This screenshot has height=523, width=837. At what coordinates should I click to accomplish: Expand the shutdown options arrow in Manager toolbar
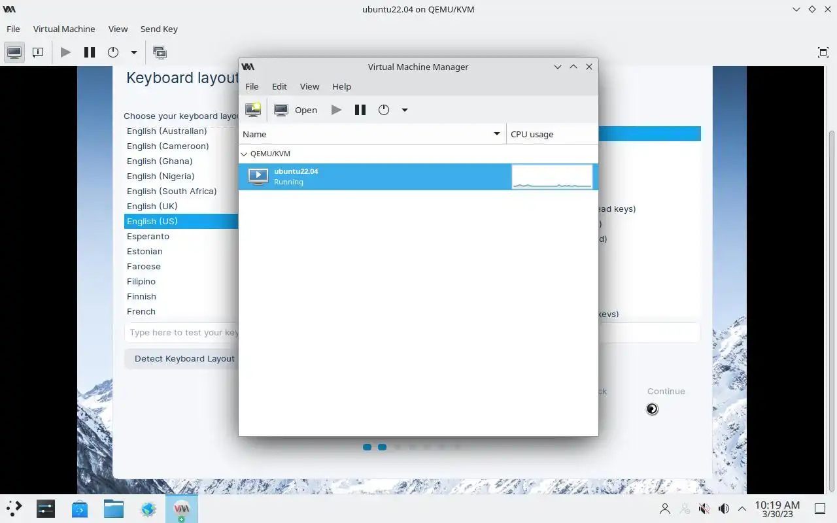point(405,110)
